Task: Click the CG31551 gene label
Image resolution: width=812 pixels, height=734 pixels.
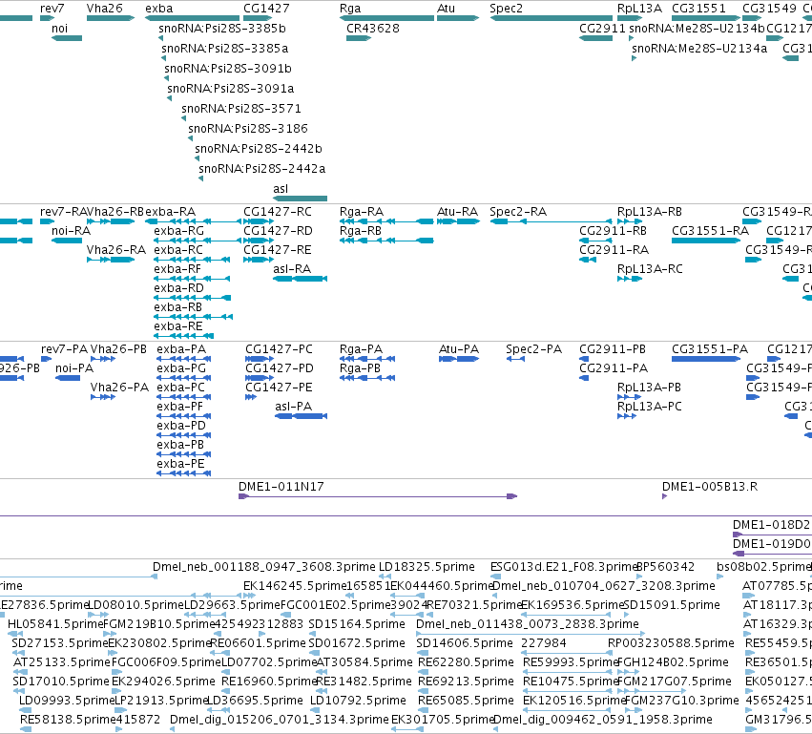Action: point(698,9)
